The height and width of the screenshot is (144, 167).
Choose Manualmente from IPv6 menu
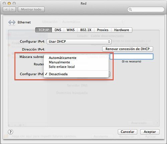click(x=76, y=62)
